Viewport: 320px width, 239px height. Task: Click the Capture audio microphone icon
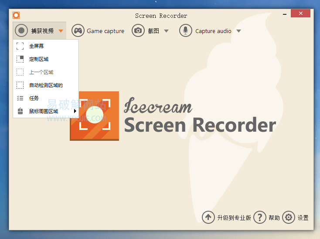pyautogui.click(x=186, y=30)
